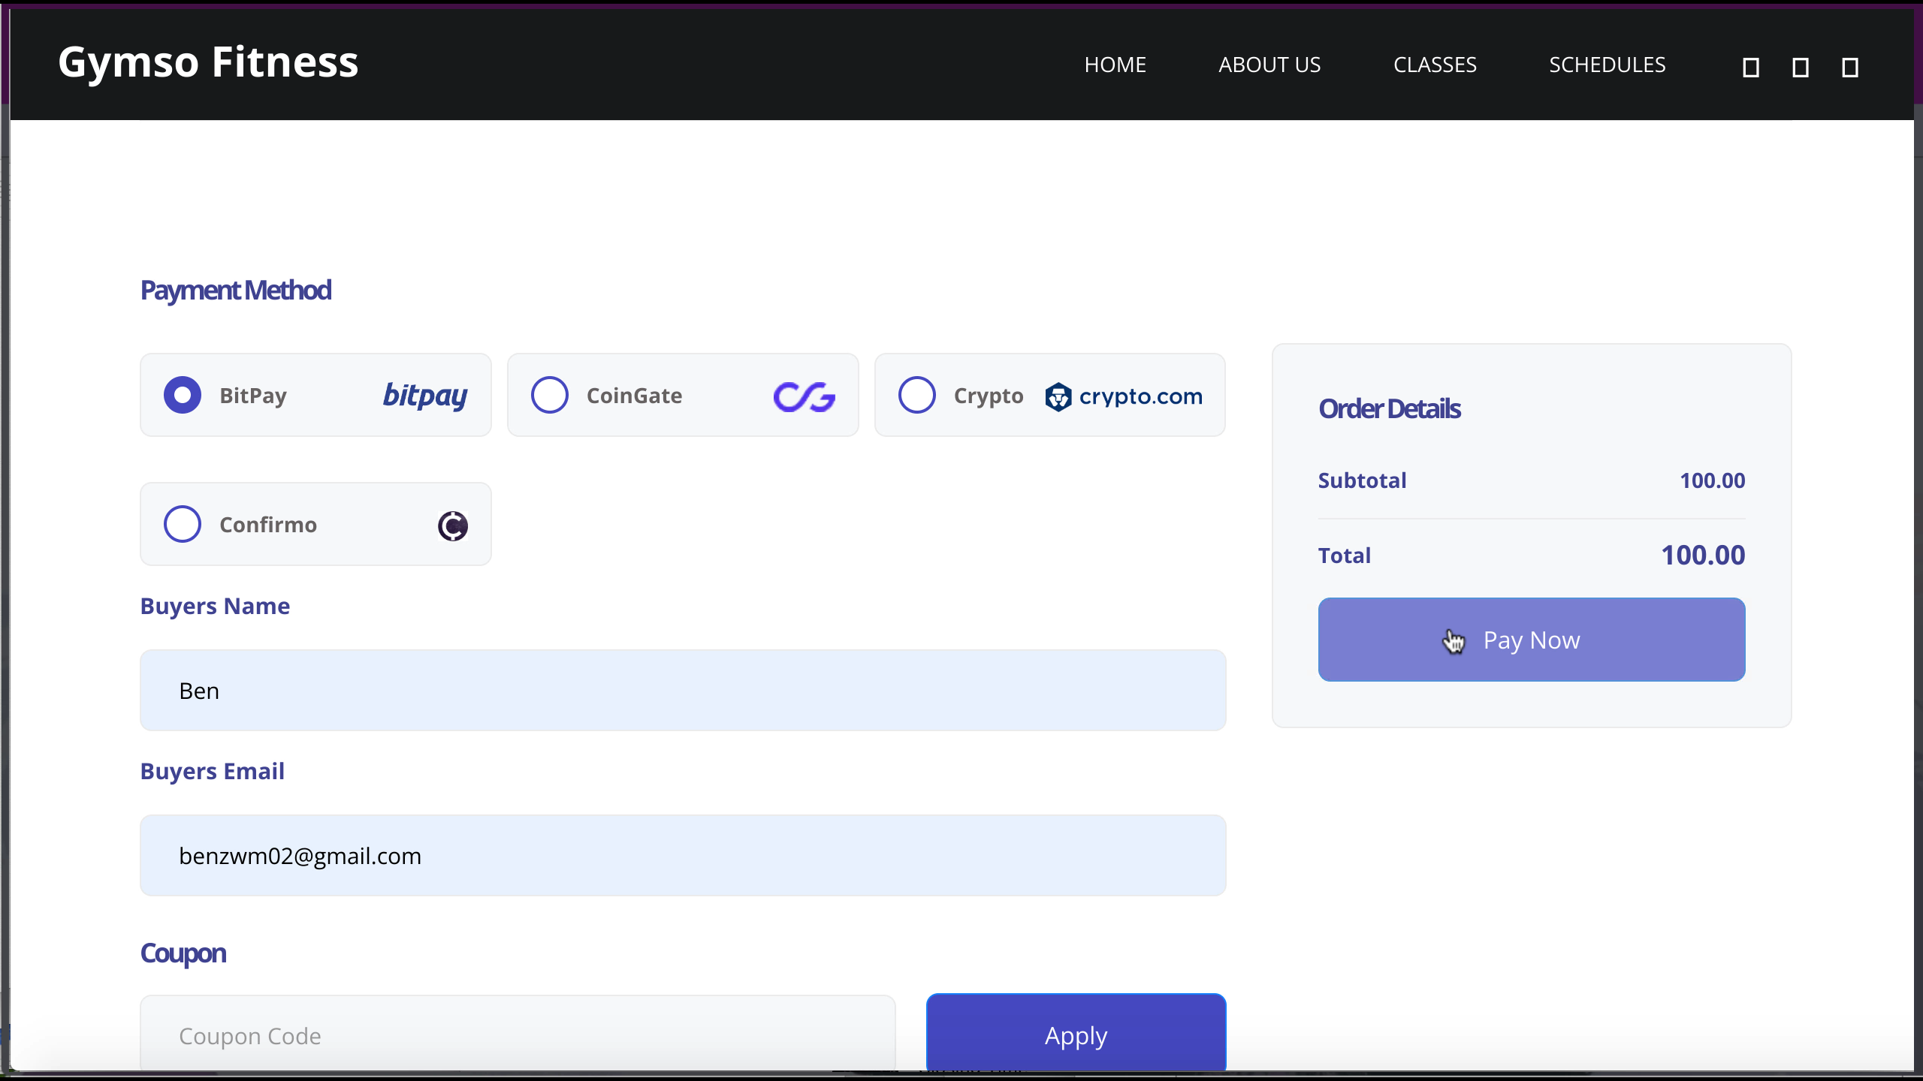The image size is (1923, 1081).
Task: Select the BitPay radio button
Action: pyautogui.click(x=183, y=395)
